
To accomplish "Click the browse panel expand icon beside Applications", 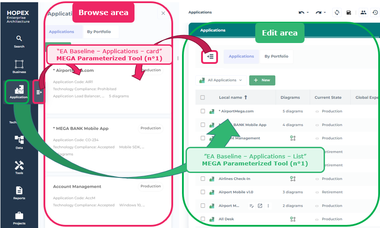I will [39, 92].
